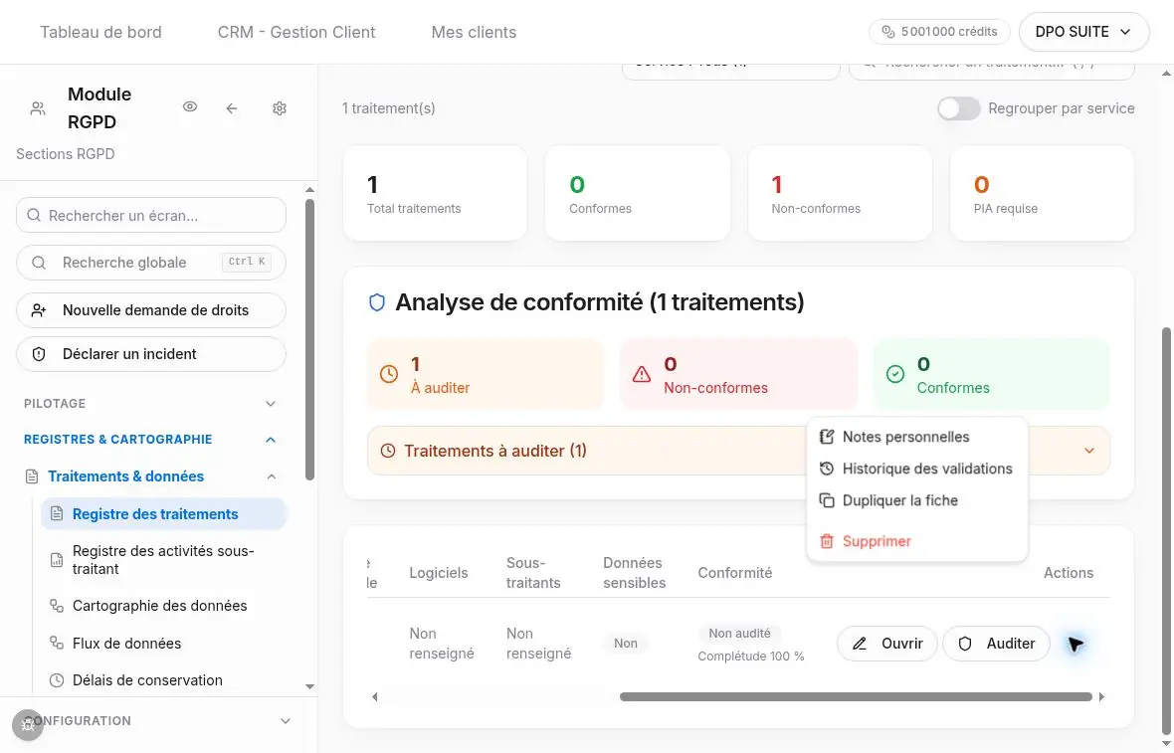This screenshot has height=753, width=1174.
Task: Focus the Recherche globale field
Action: pos(150,263)
